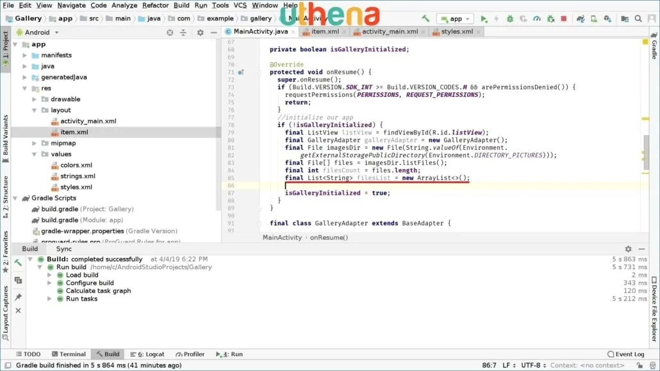Open the Terminal tool window
The width and height of the screenshot is (660, 371).
click(x=69, y=354)
